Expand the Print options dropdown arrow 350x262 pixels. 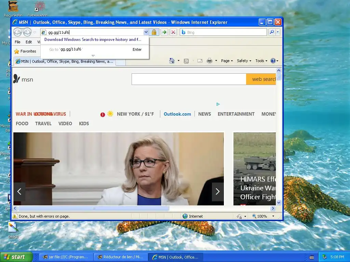pyautogui.click(x=216, y=61)
